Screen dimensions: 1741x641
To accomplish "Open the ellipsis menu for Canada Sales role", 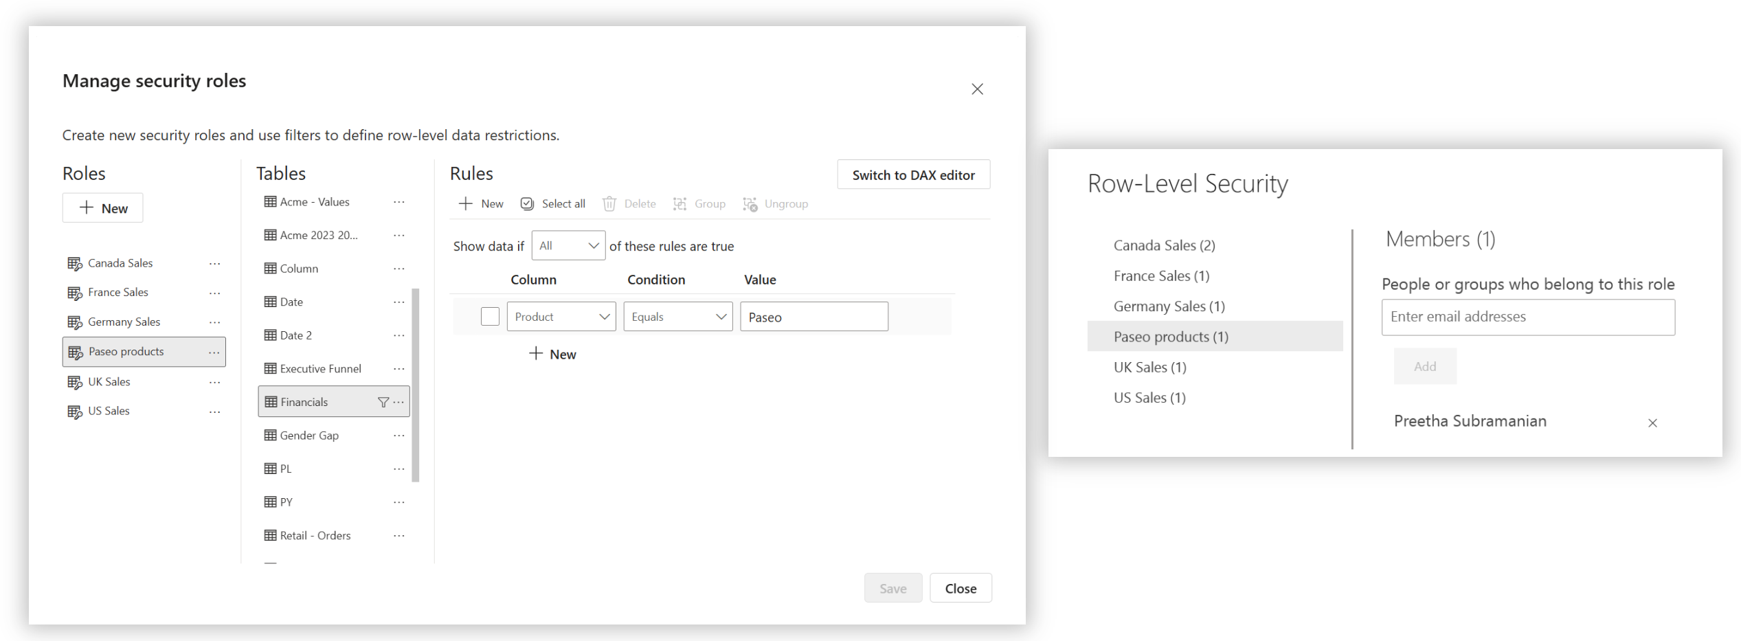I will tap(215, 264).
